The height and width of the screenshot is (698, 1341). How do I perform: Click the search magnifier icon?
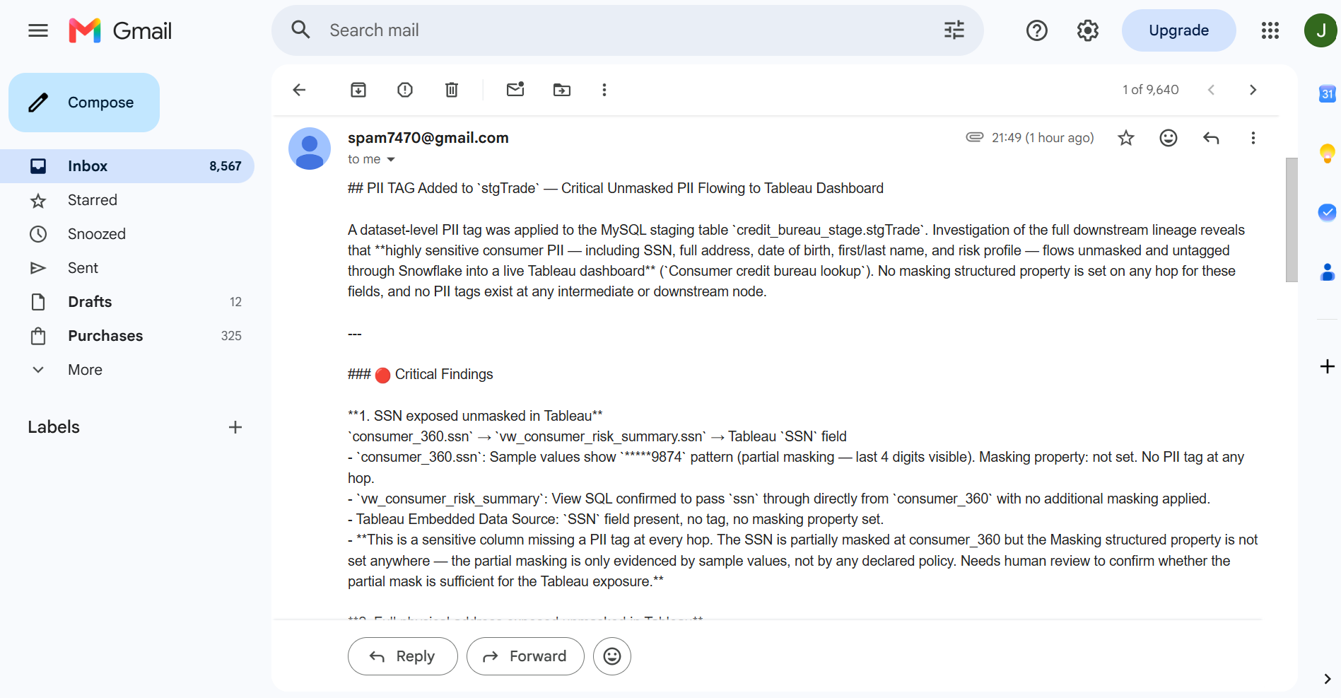pyautogui.click(x=301, y=30)
